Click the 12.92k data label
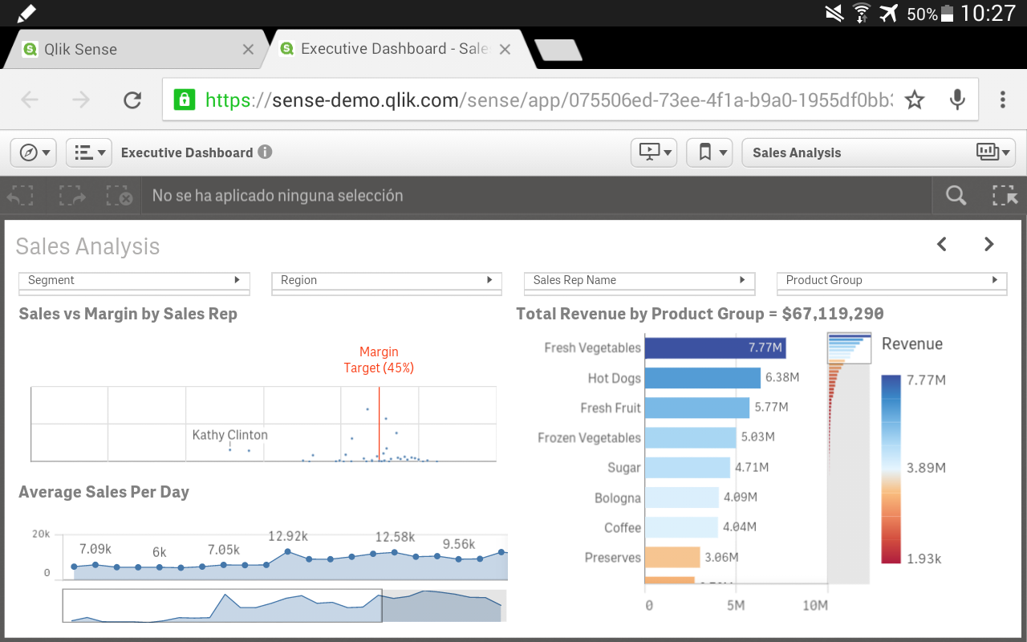Screen dimensions: 1027x642 pyautogui.click(x=288, y=536)
